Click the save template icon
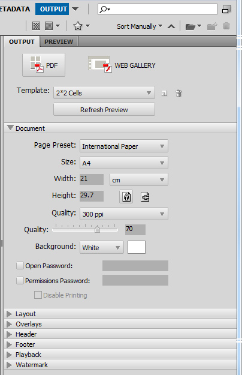 [x=164, y=93]
